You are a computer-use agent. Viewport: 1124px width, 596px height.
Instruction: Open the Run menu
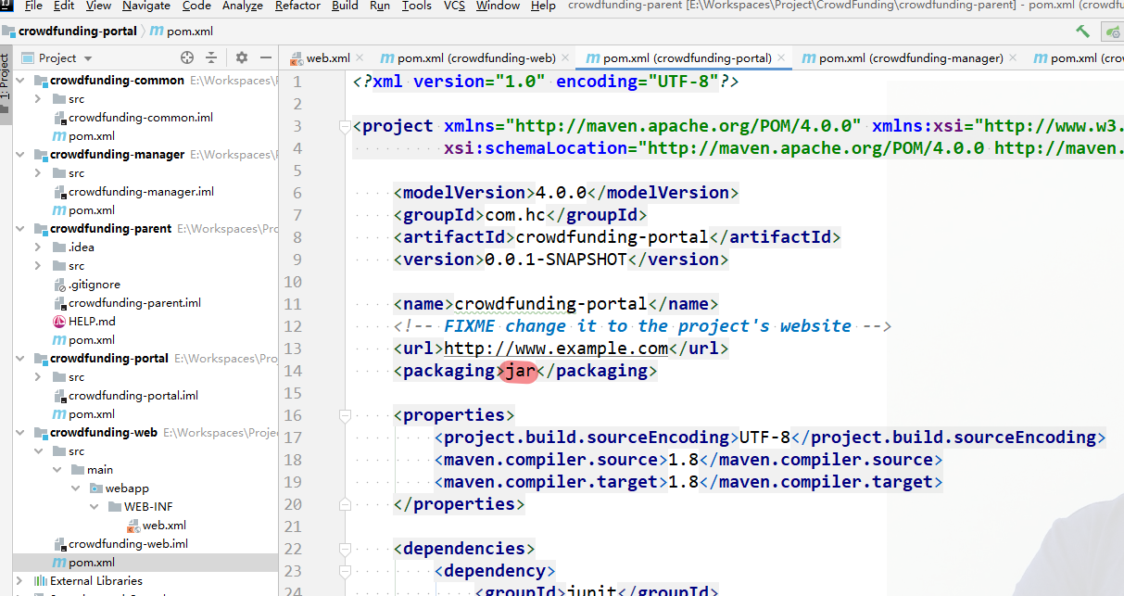pos(380,6)
